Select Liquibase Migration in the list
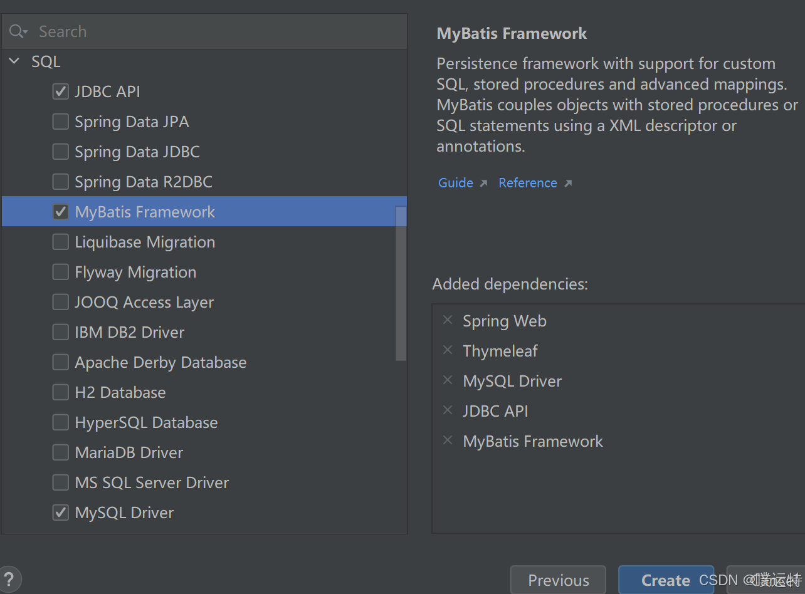805x594 pixels. pos(144,242)
